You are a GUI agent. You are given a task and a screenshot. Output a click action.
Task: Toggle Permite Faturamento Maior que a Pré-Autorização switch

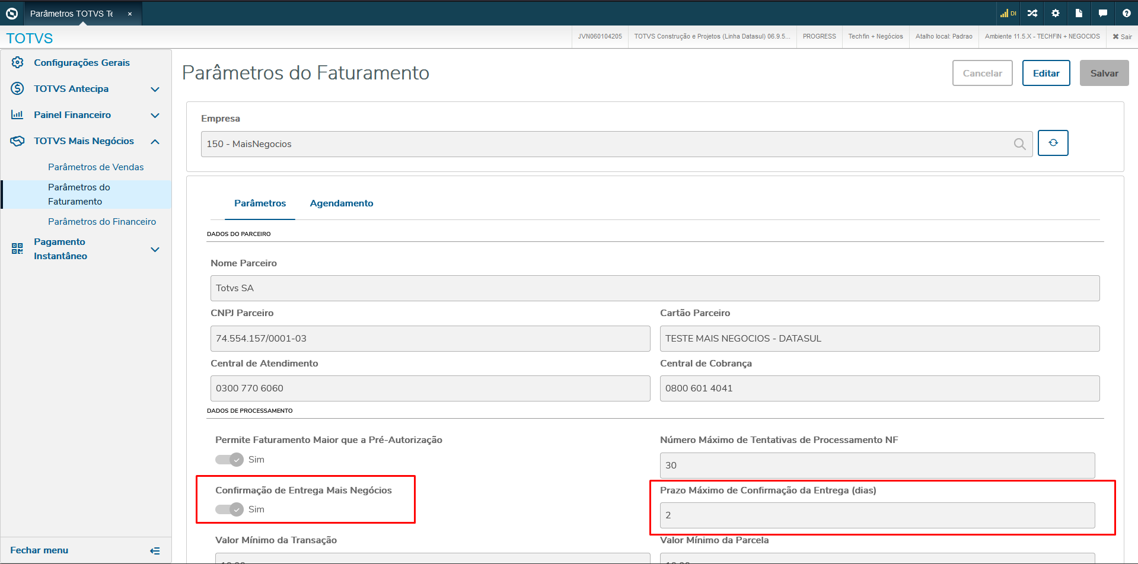(x=229, y=460)
